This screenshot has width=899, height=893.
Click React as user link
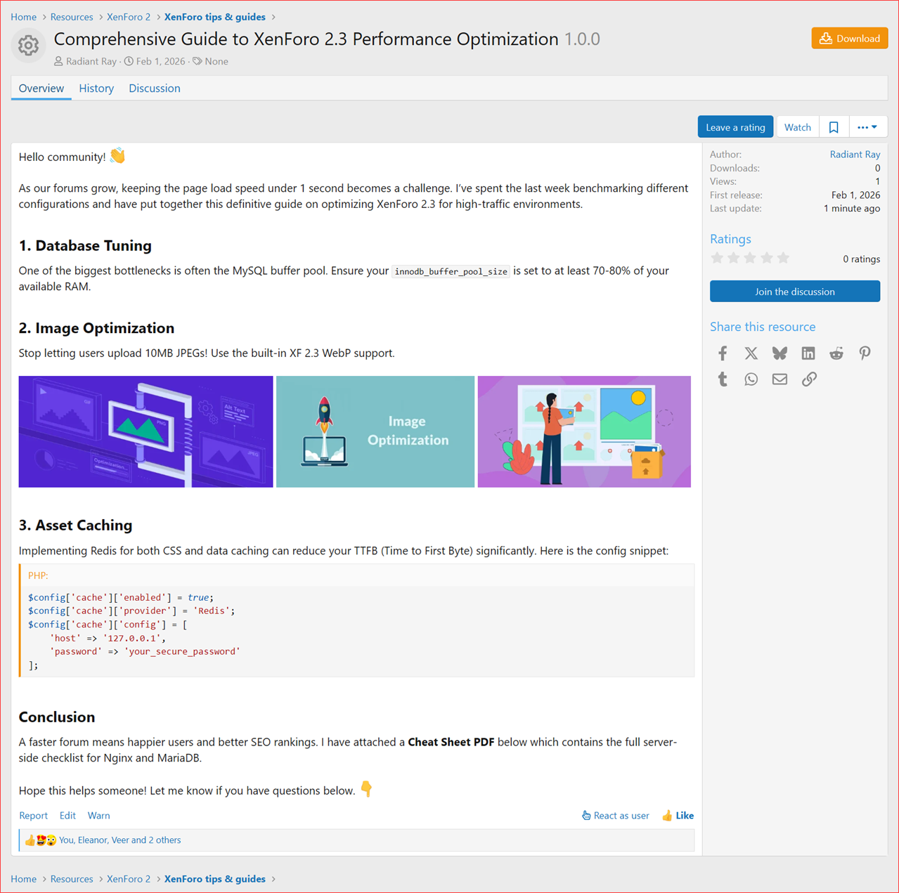tap(616, 816)
